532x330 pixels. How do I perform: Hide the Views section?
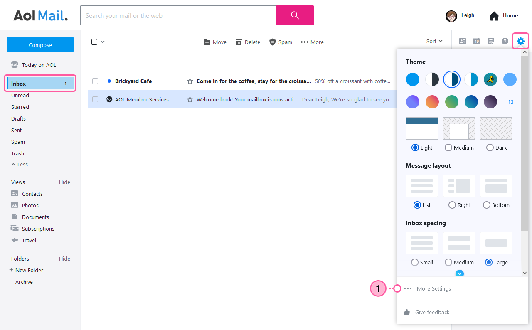click(x=64, y=182)
